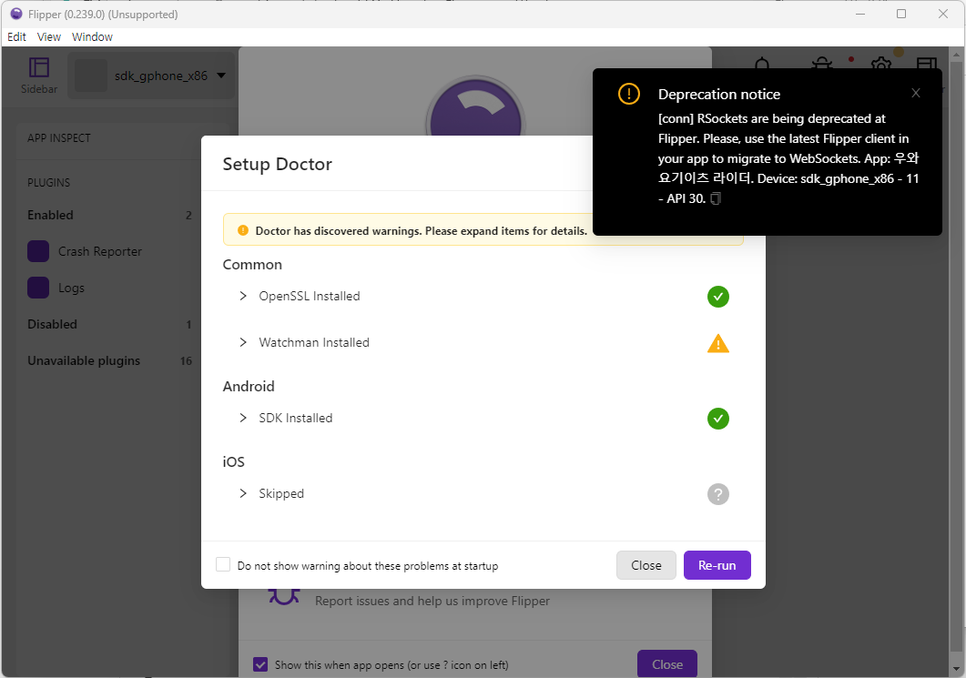Dismiss the Deprecation notice
The height and width of the screenshot is (678, 966).
tap(916, 93)
